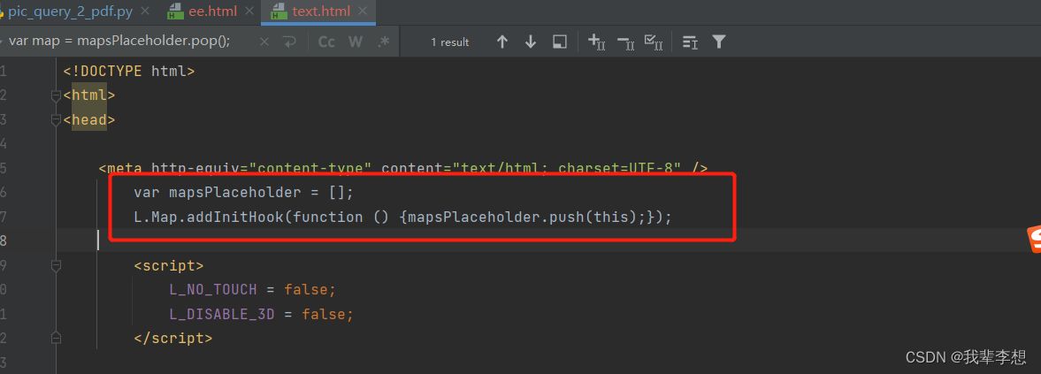Toggle Regex (.*) search option
This screenshot has width=1041, height=374.
(x=383, y=42)
